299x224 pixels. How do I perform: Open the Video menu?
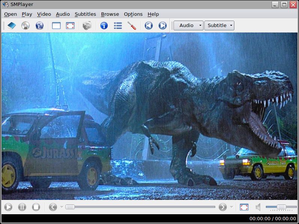point(44,14)
